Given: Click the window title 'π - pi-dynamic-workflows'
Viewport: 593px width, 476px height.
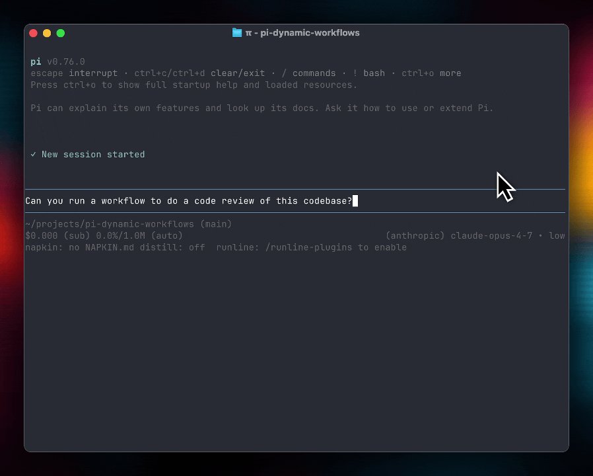Looking at the screenshot, I should click(302, 33).
